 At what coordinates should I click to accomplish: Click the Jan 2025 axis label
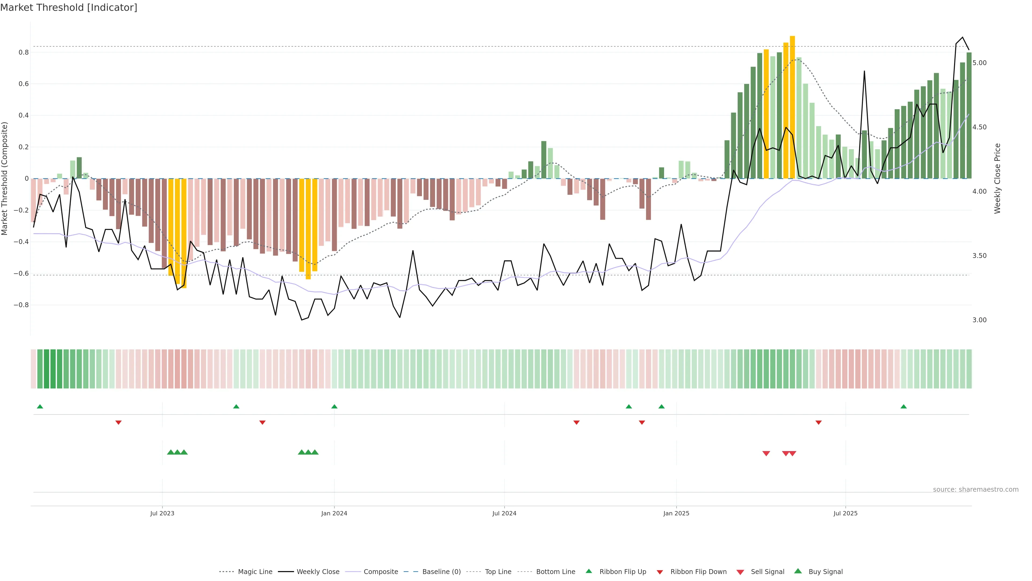pos(676,513)
